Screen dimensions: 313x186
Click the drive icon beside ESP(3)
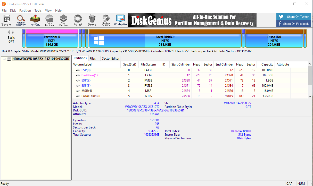(78, 86)
